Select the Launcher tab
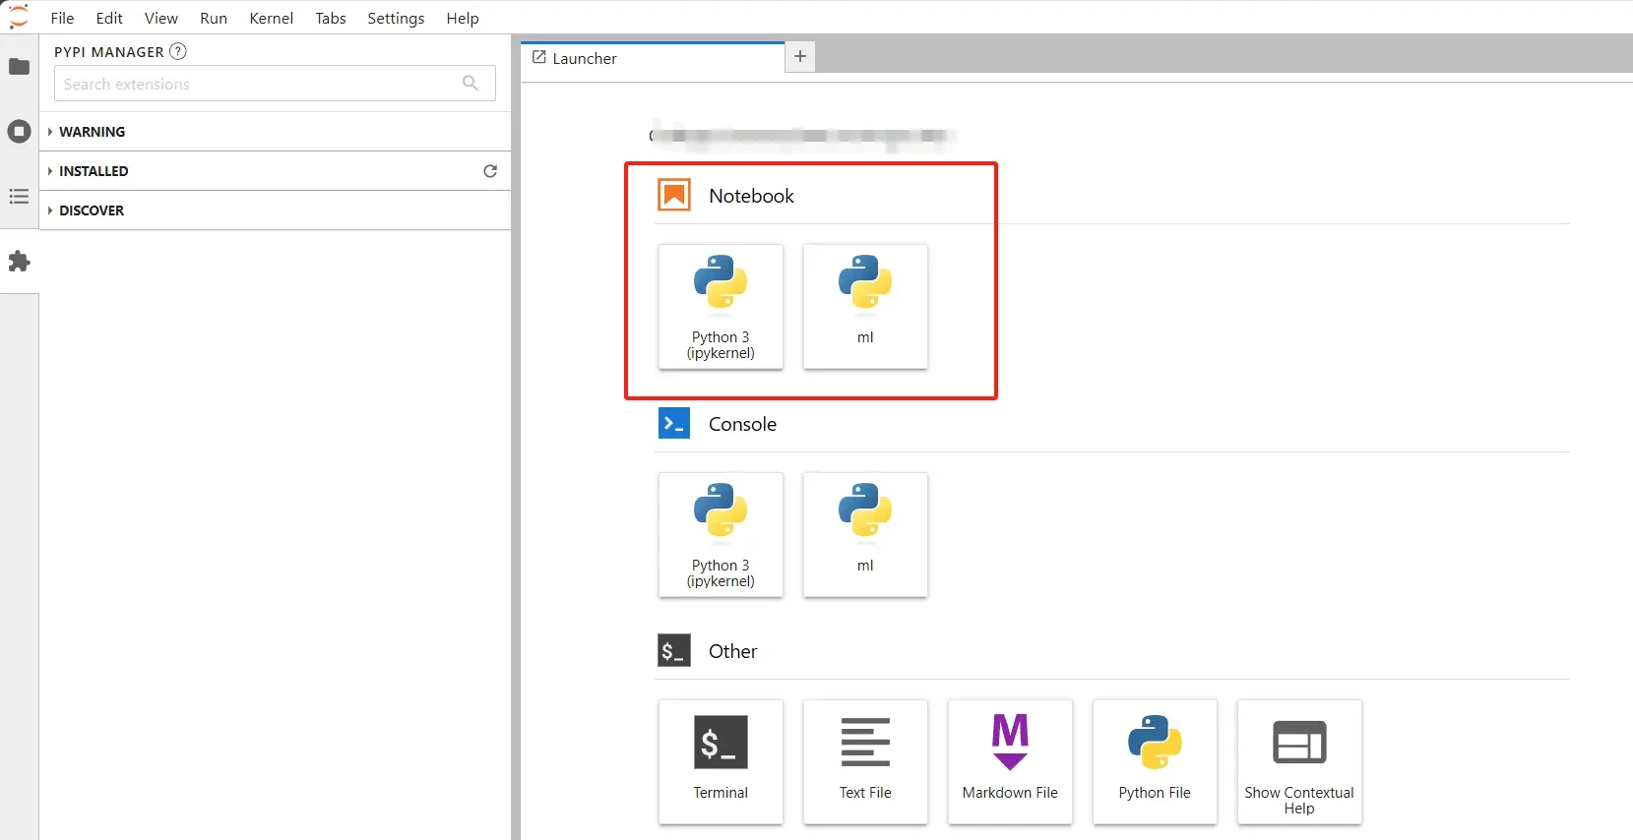Image resolution: width=1633 pixels, height=840 pixels. point(585,59)
